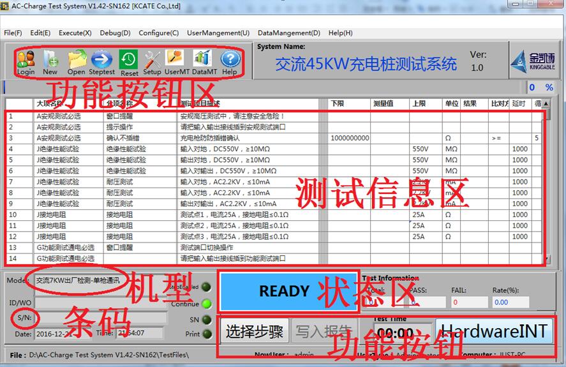Open the Execute(X) menu
The height and width of the screenshot is (367, 566).
point(75,33)
